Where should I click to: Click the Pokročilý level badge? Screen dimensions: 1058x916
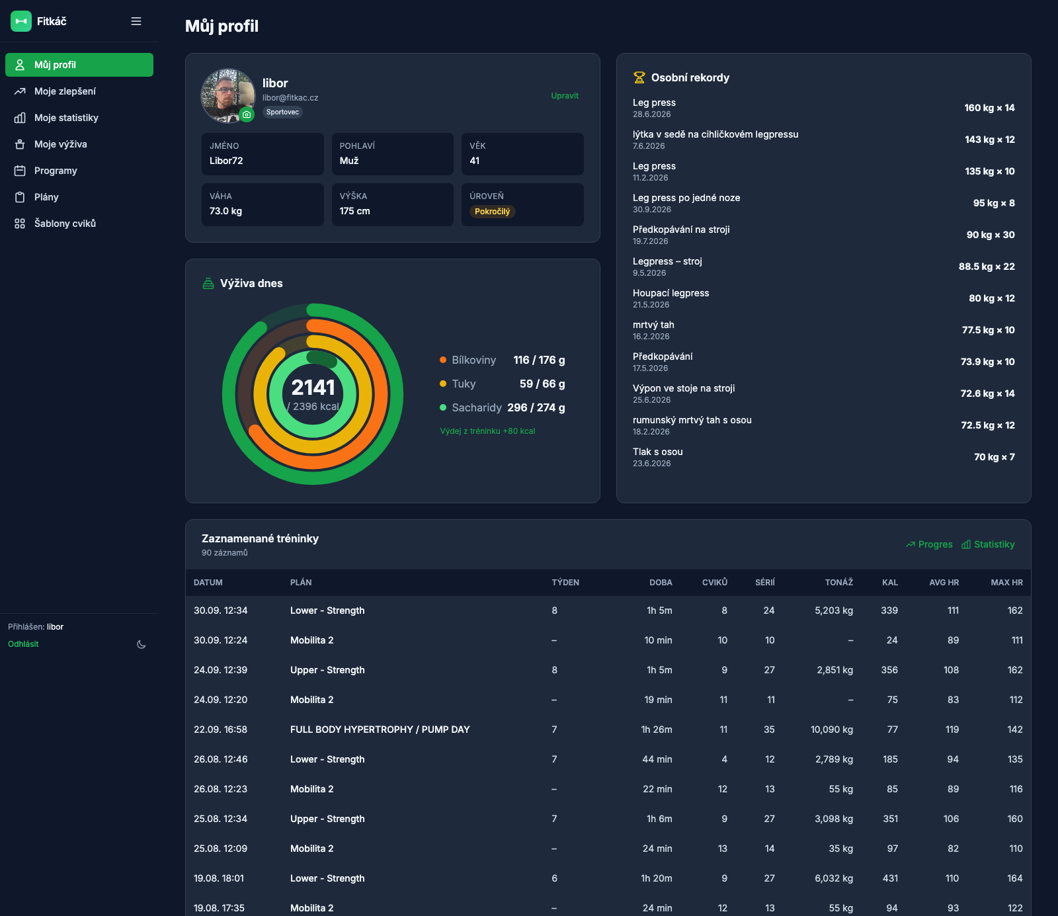(493, 212)
